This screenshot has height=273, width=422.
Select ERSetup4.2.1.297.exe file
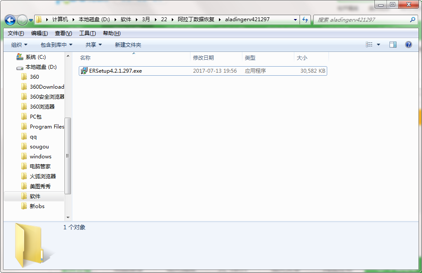pos(203,71)
